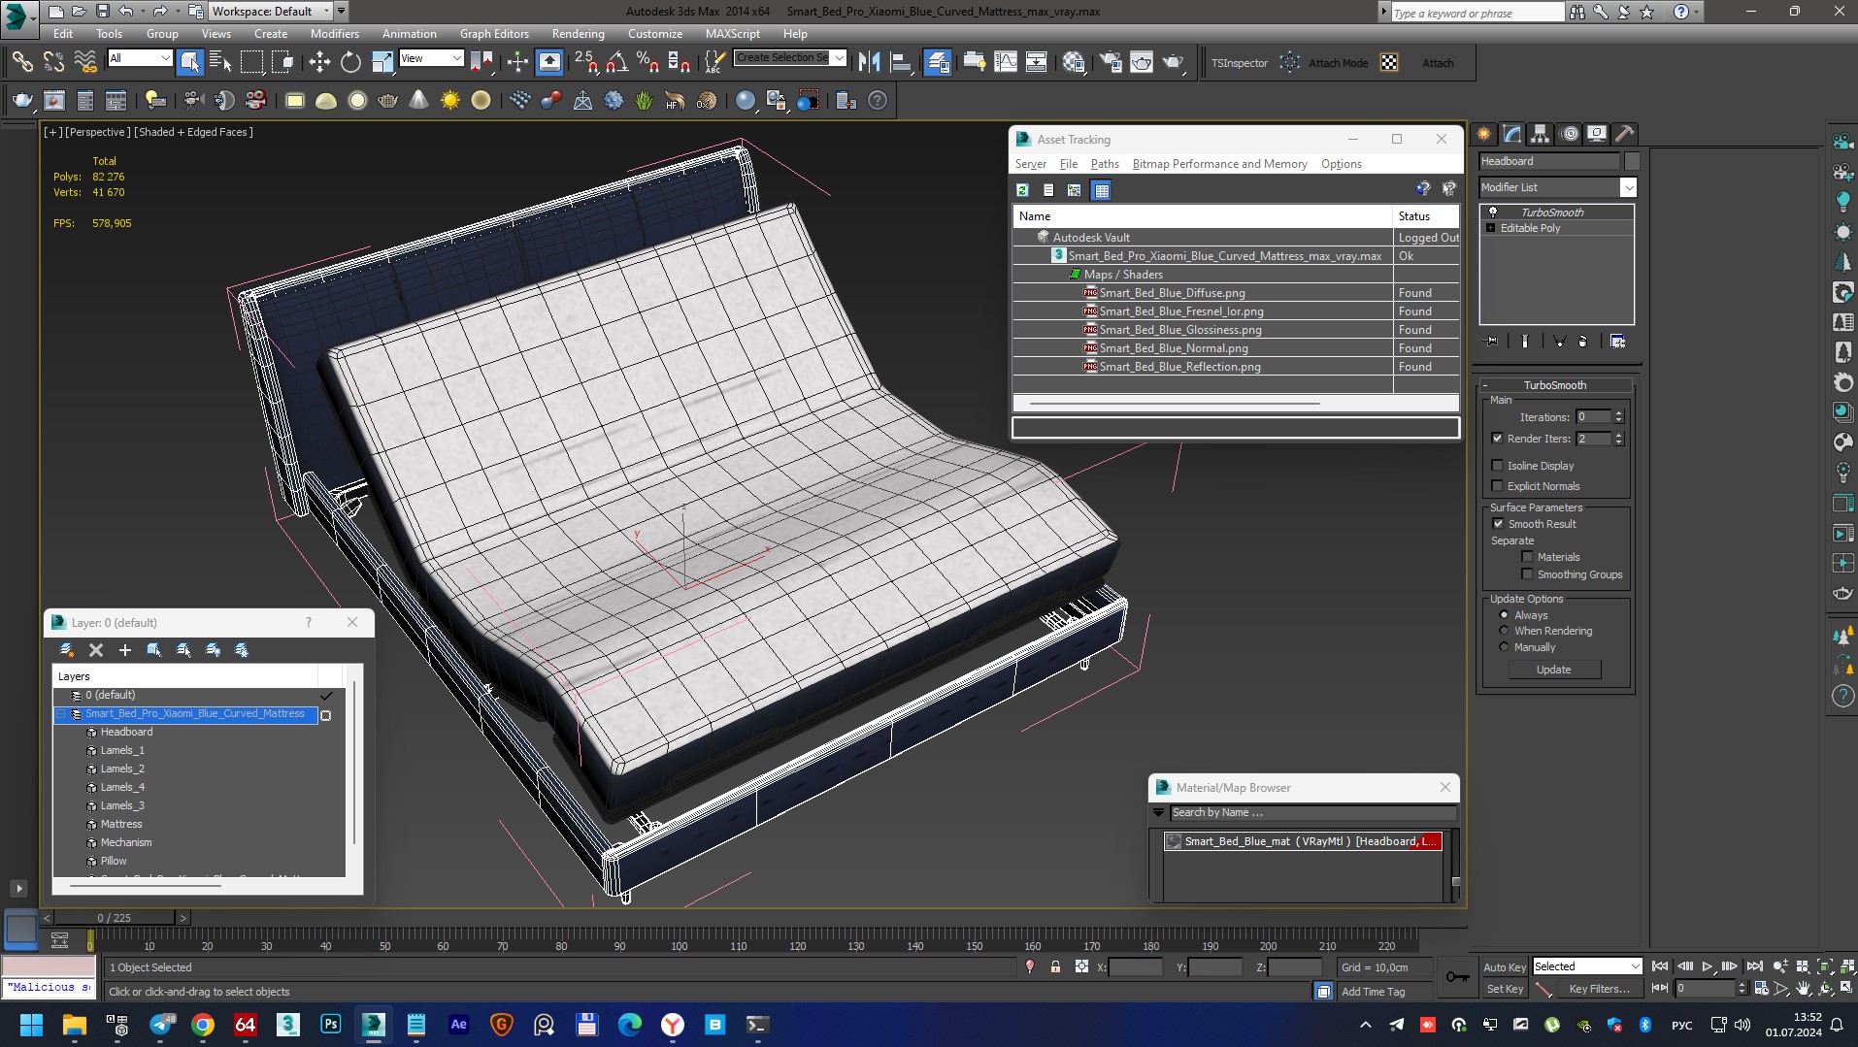The width and height of the screenshot is (1858, 1047).
Task: Create new layer with plus icon
Action: click(x=124, y=650)
